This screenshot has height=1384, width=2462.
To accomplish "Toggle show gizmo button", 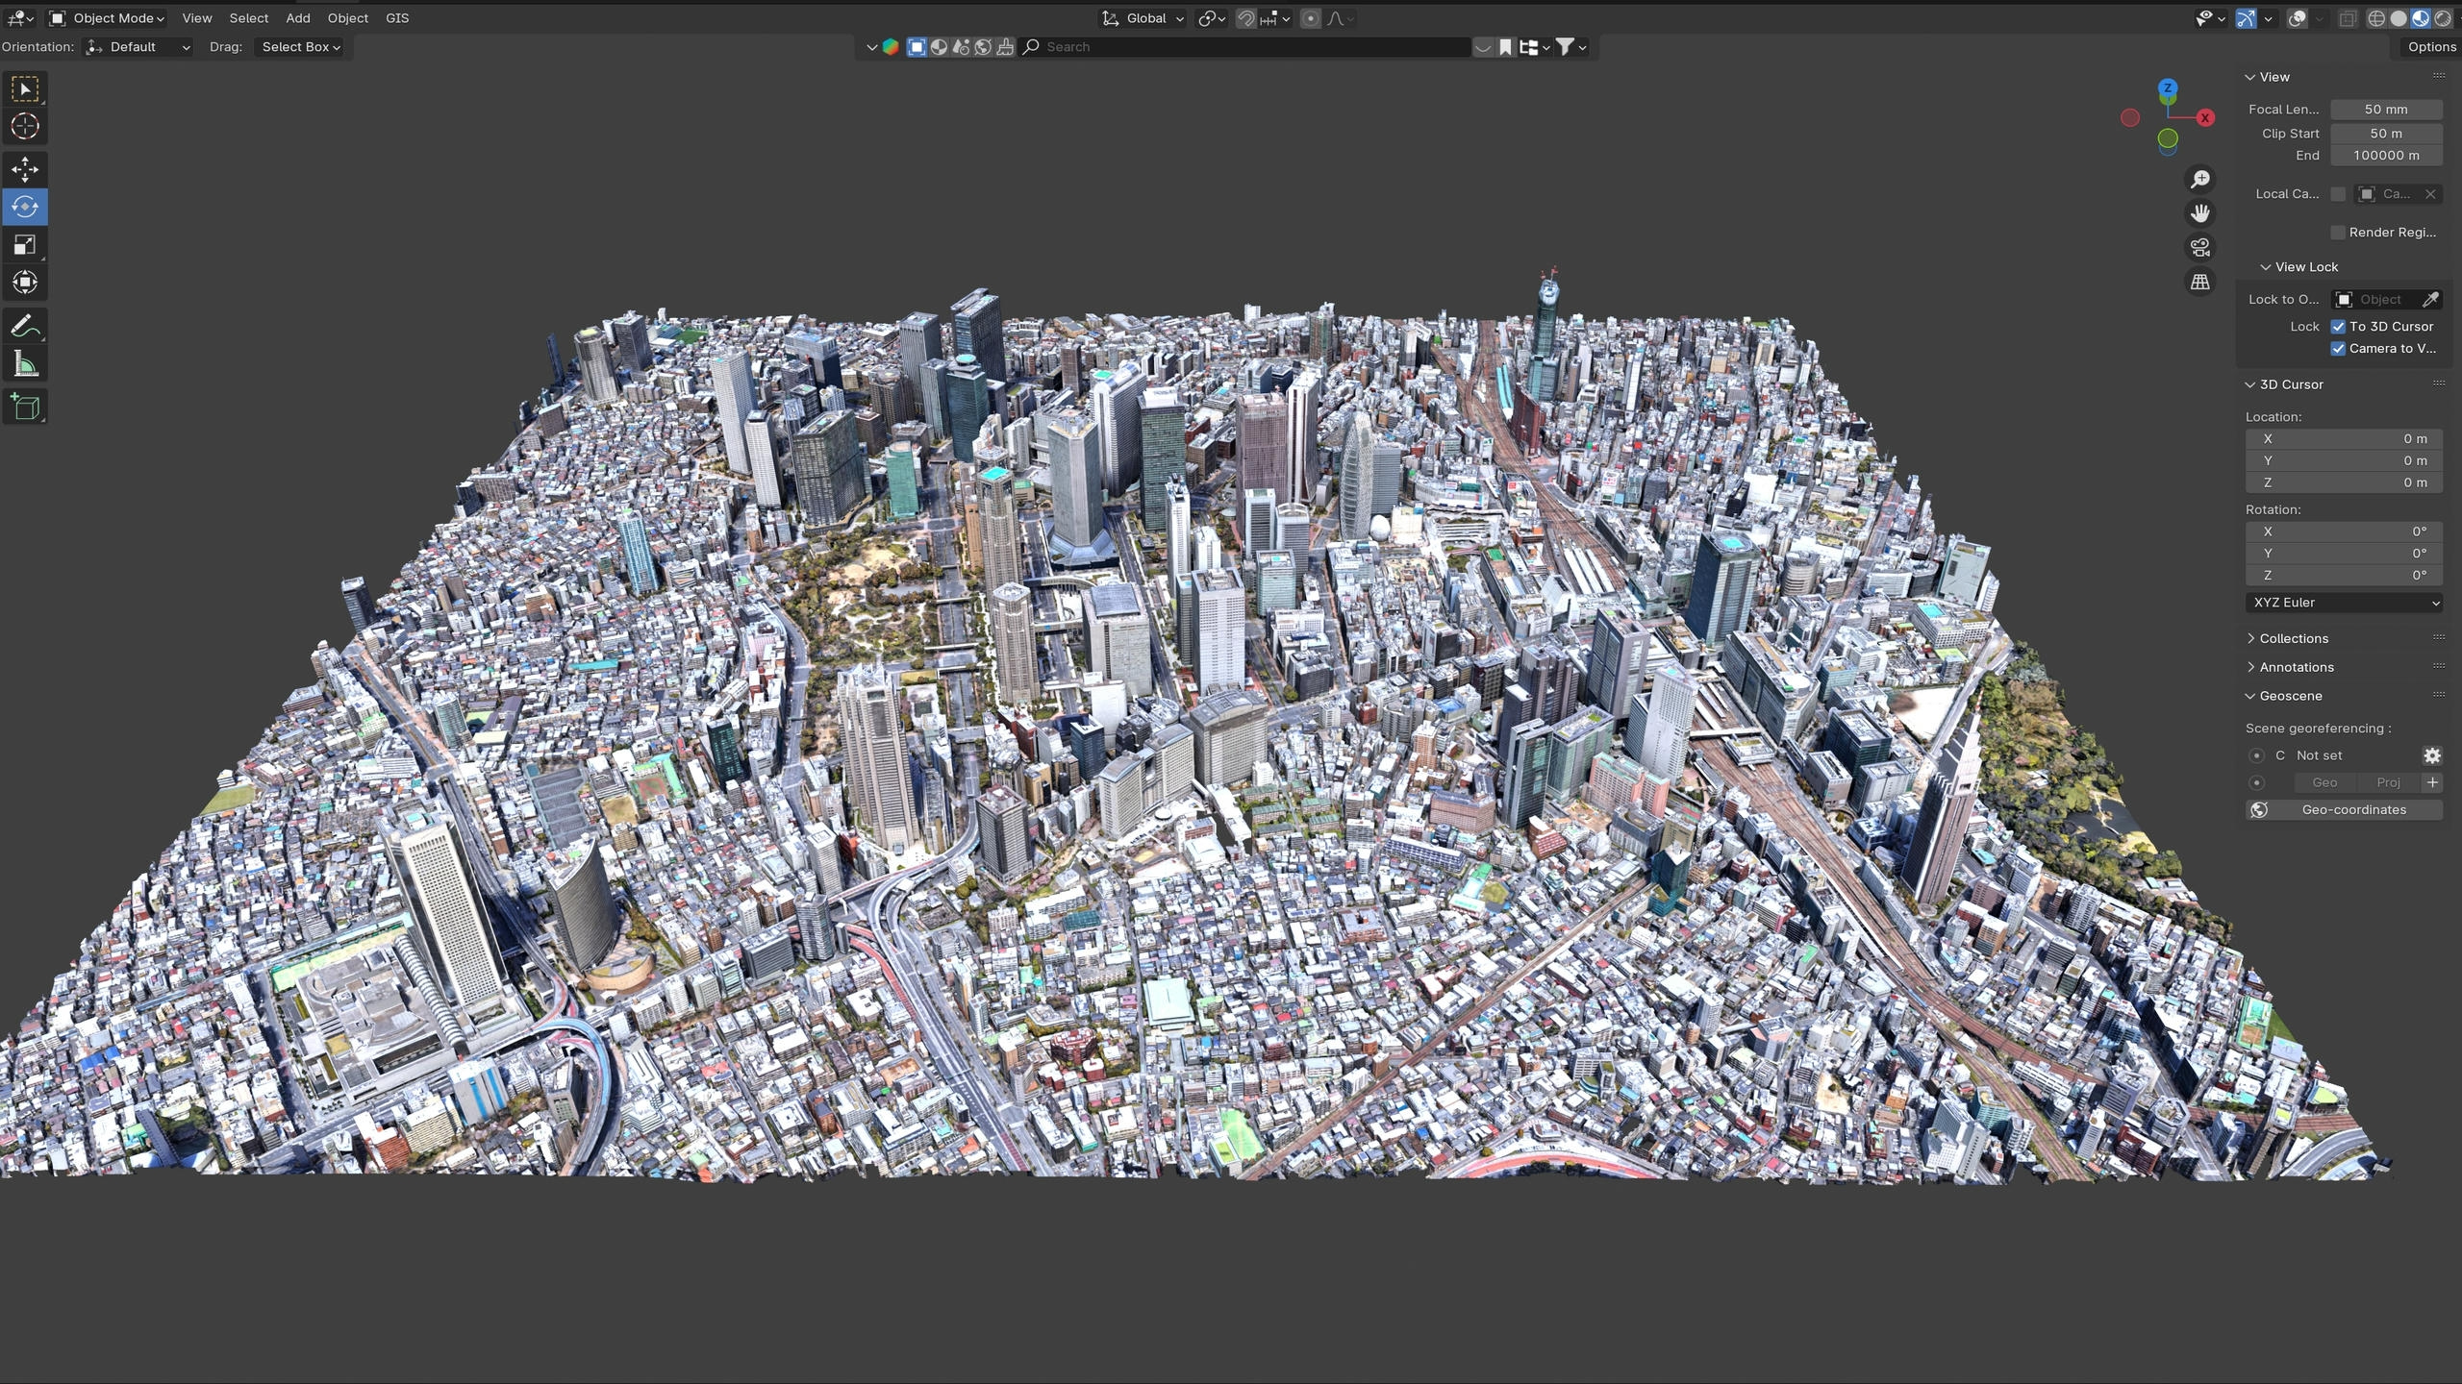I will coord(2246,18).
